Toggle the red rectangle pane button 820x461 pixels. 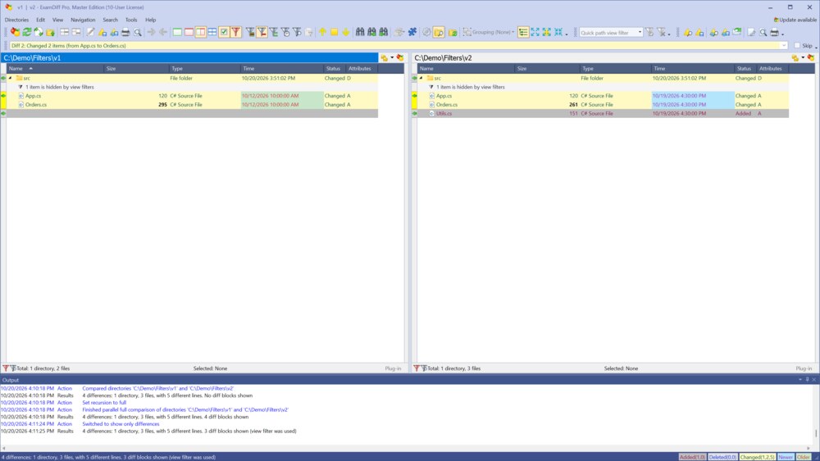(189, 33)
